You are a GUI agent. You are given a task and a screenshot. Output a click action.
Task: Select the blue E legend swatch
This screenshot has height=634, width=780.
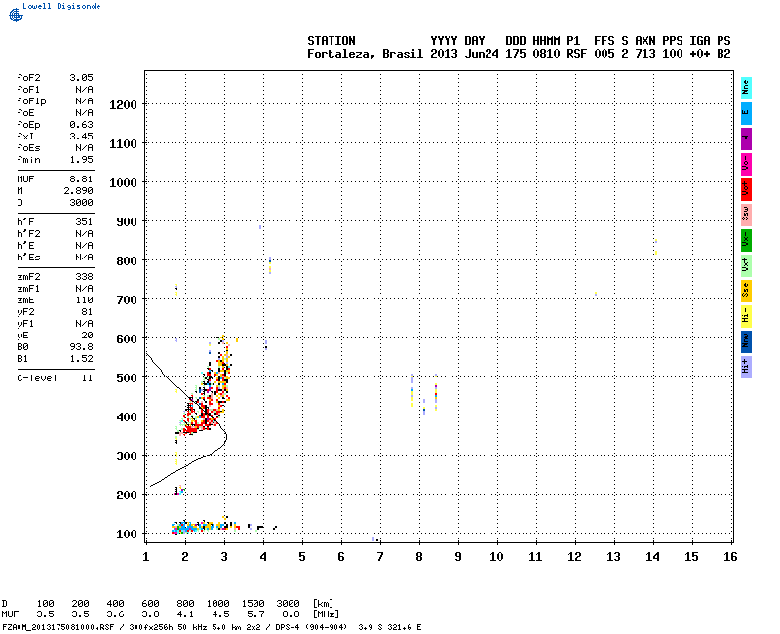tap(746, 113)
